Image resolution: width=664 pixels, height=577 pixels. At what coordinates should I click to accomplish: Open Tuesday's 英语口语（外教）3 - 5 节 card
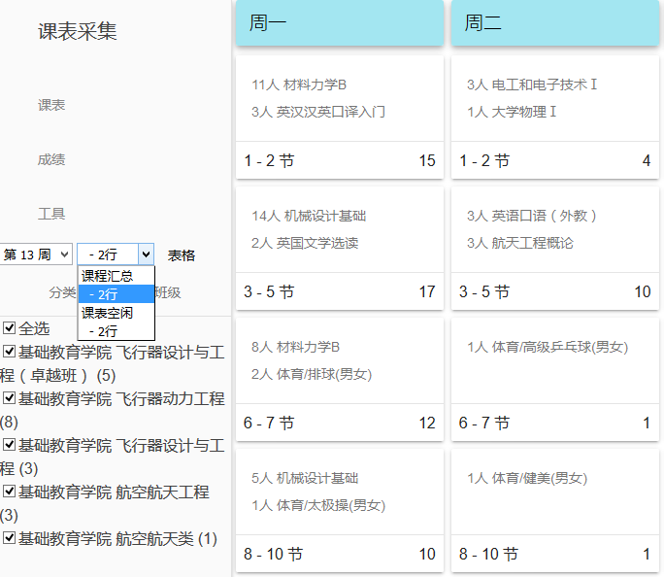point(554,248)
